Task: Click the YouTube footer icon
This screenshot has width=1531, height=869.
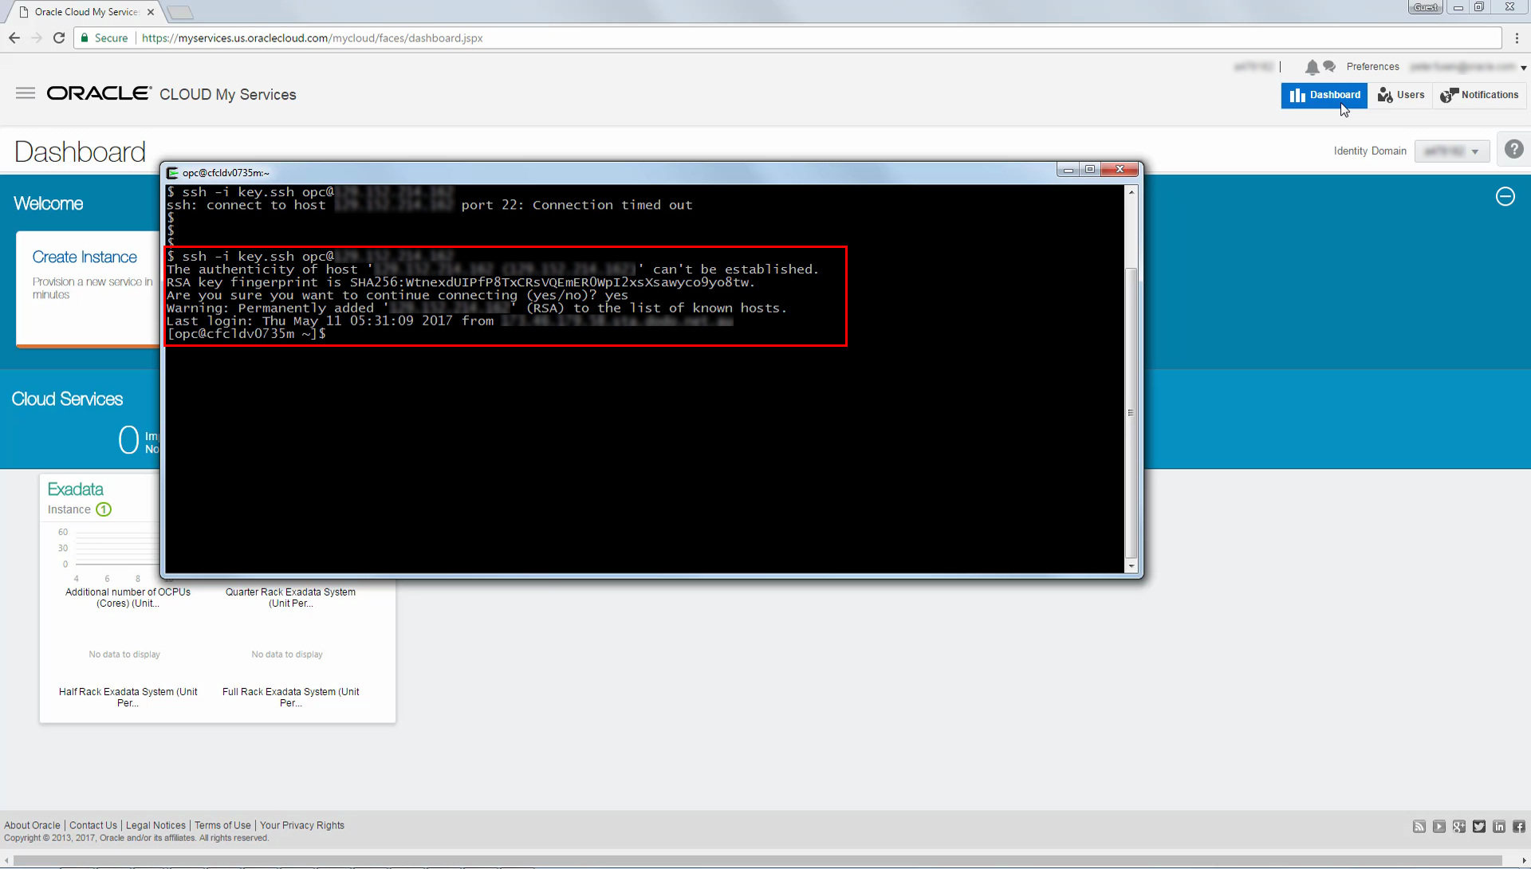Action: click(x=1439, y=827)
